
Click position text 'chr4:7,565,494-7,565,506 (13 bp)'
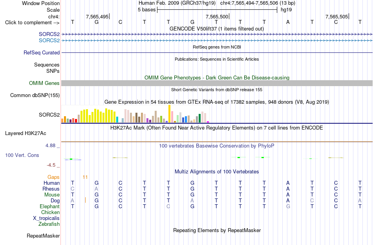[x=258, y=3]
